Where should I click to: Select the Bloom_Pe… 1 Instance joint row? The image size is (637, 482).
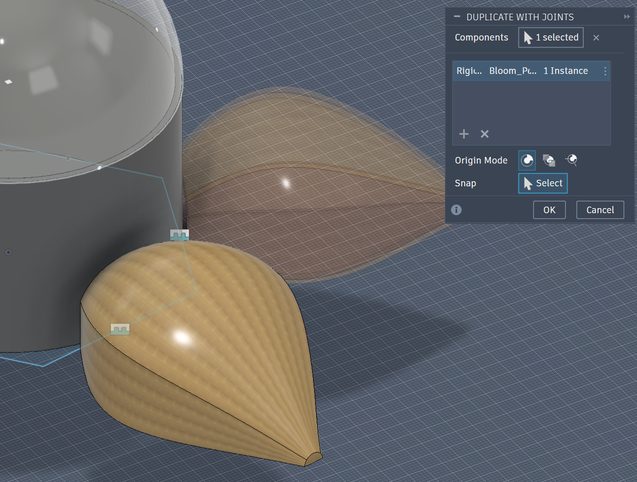click(x=531, y=71)
